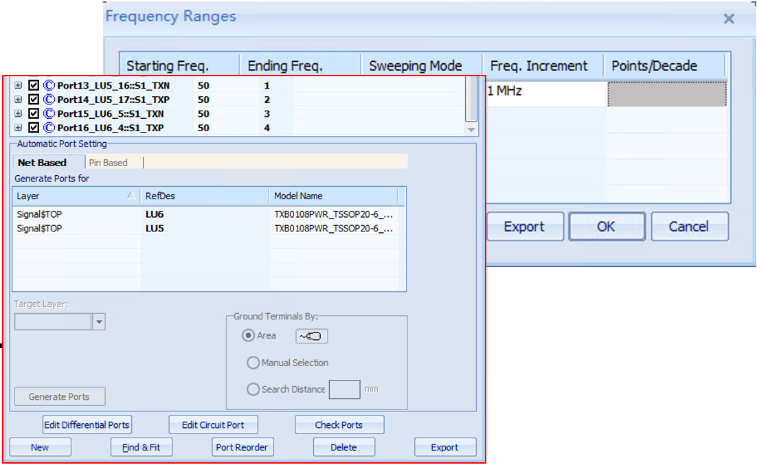Click the circuit port icon of Port15_LU6_5

point(49,113)
